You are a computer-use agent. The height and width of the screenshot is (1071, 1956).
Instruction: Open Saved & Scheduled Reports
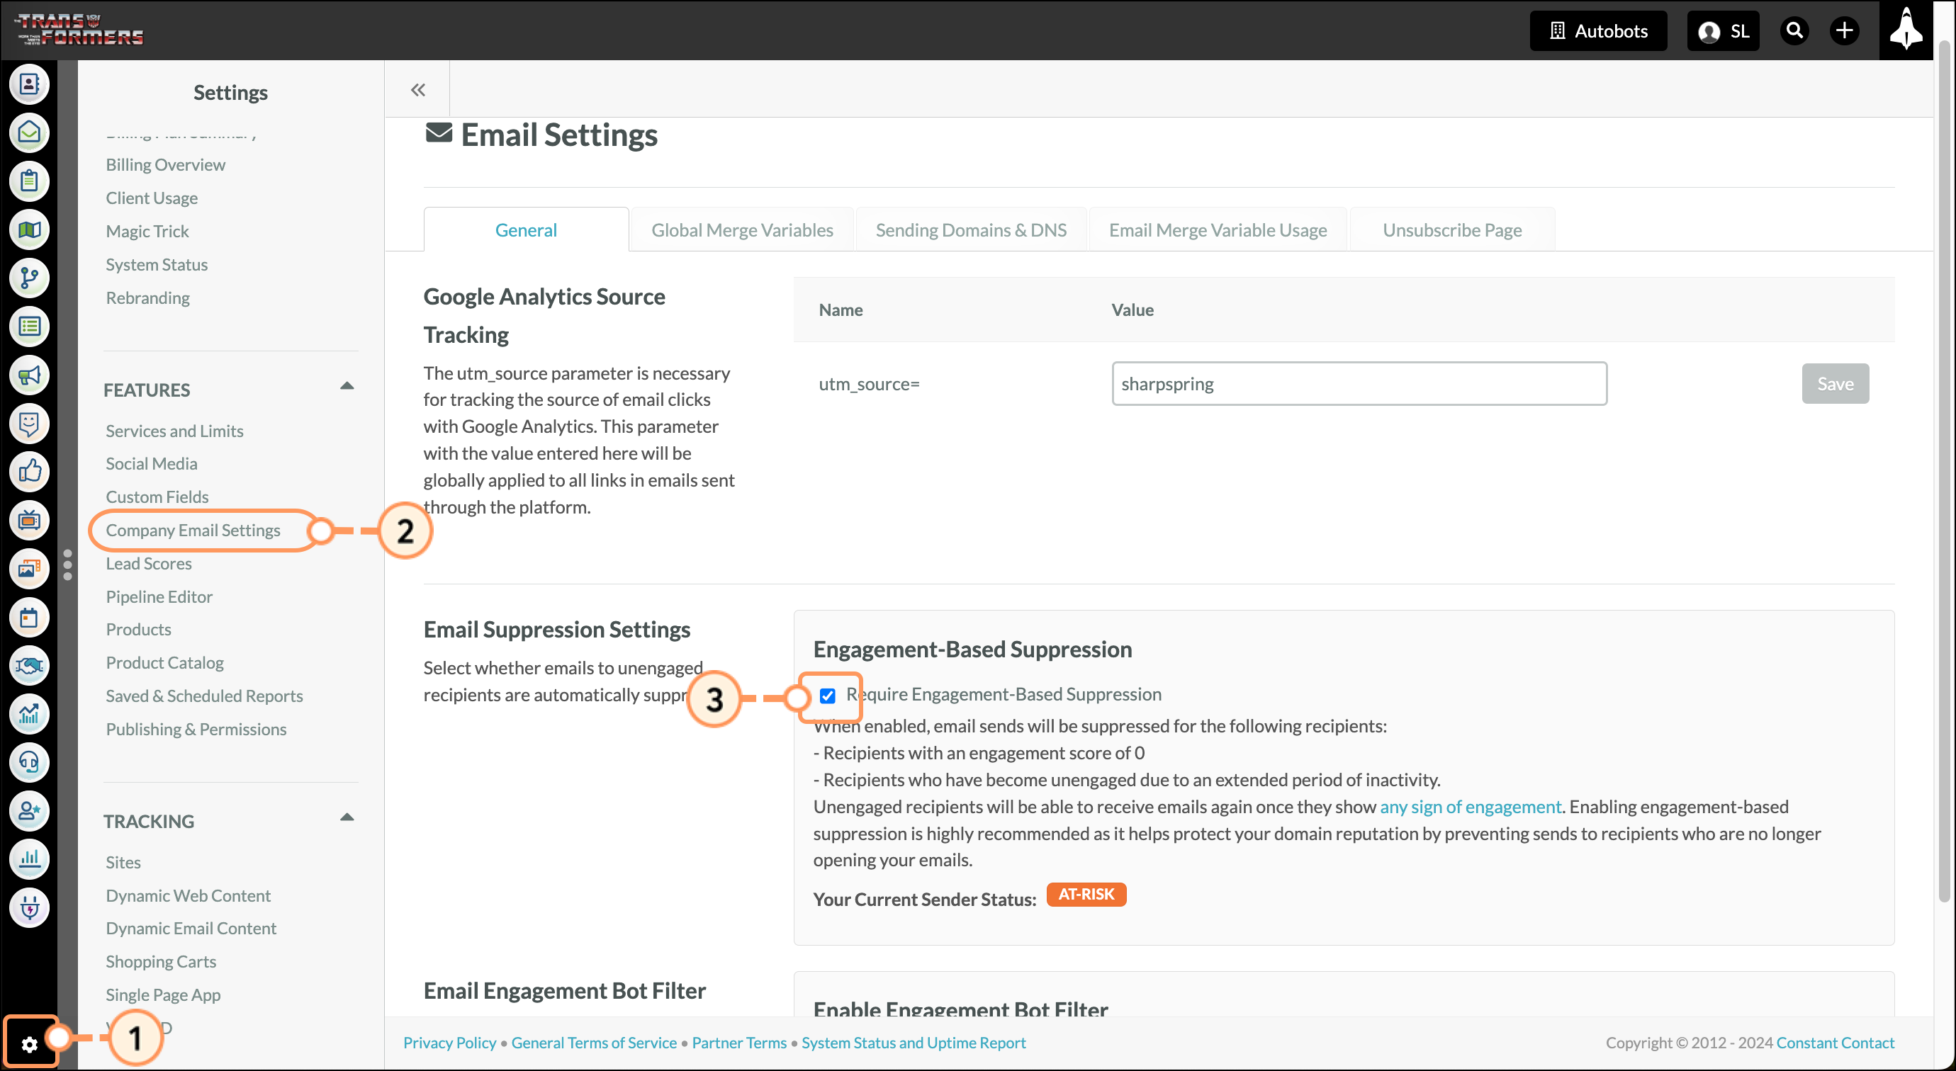click(x=204, y=696)
